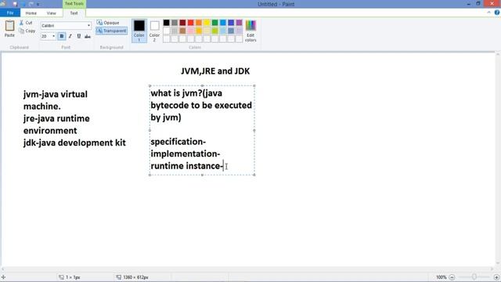Pick the black color swatch
Viewport: 501px width, 282px height.
(167, 23)
